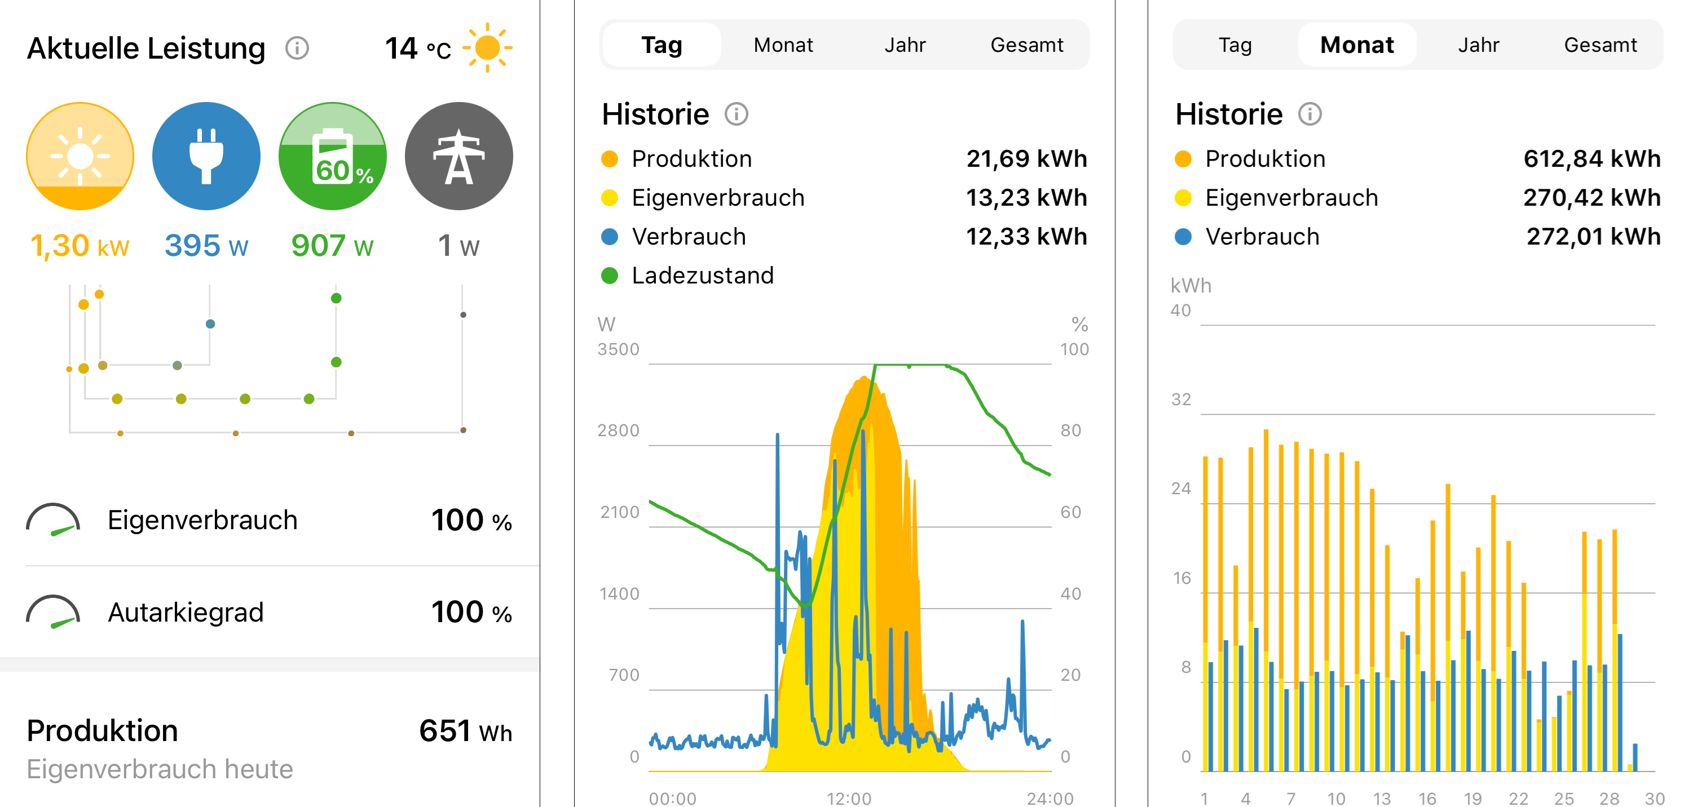Tap the Autarkiegrad gauge icon
Screen dimensions: 1685x807
click(x=53, y=612)
